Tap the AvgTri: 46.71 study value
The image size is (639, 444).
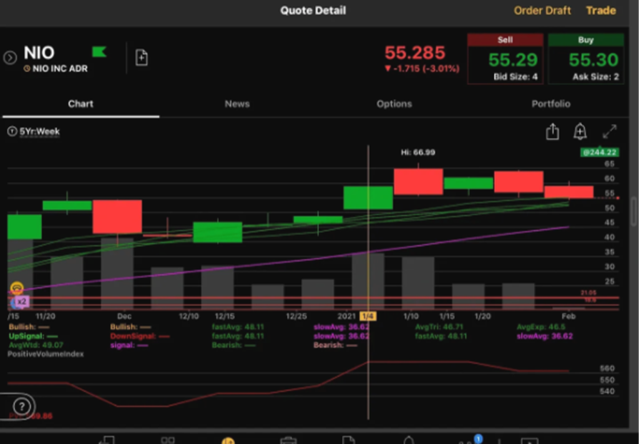(439, 327)
